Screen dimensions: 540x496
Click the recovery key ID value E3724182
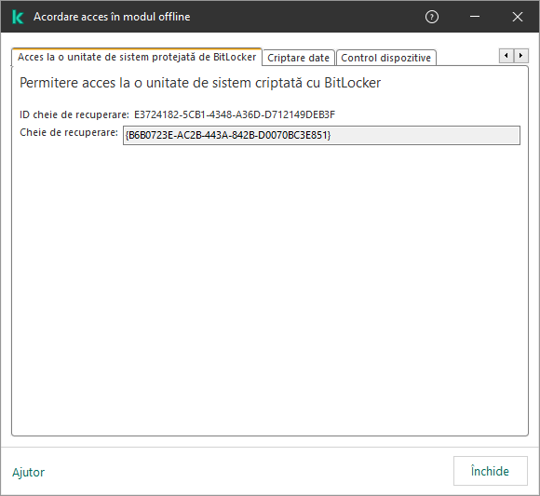[x=235, y=114]
